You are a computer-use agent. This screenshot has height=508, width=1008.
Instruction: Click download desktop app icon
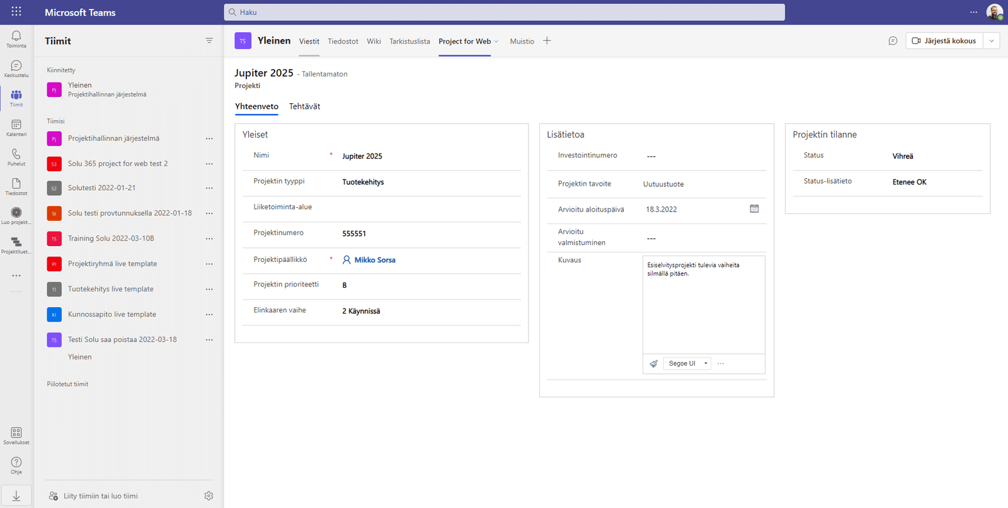point(16,496)
